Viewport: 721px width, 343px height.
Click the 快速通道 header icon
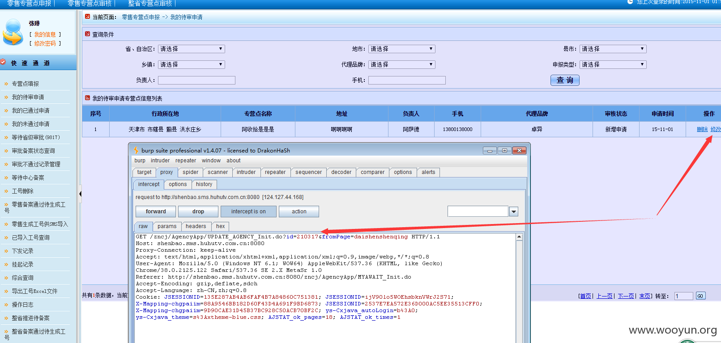(4, 63)
